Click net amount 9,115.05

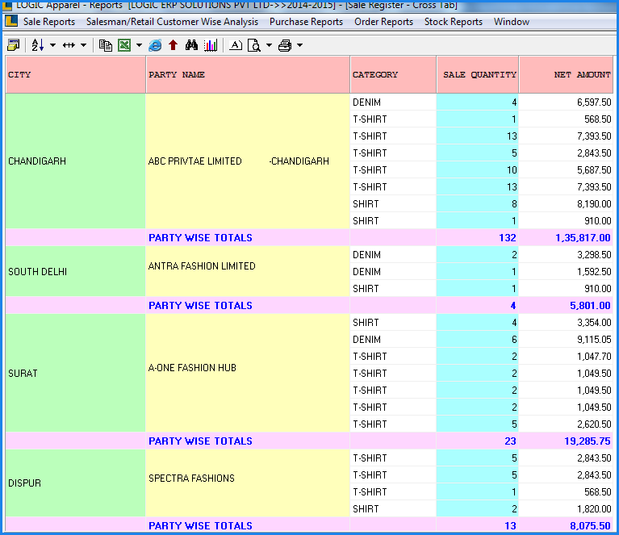pos(566,340)
